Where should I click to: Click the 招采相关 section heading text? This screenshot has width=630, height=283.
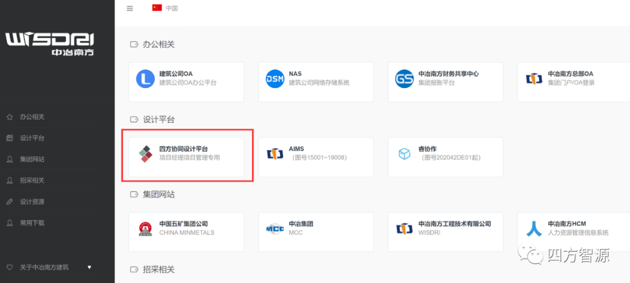click(159, 270)
